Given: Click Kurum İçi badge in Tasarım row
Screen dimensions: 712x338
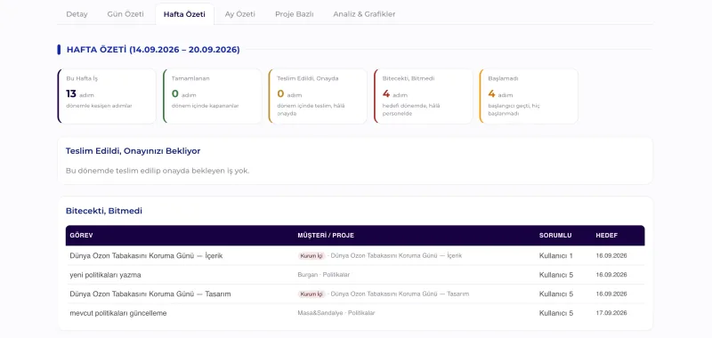Looking at the screenshot, I should [x=311, y=294].
